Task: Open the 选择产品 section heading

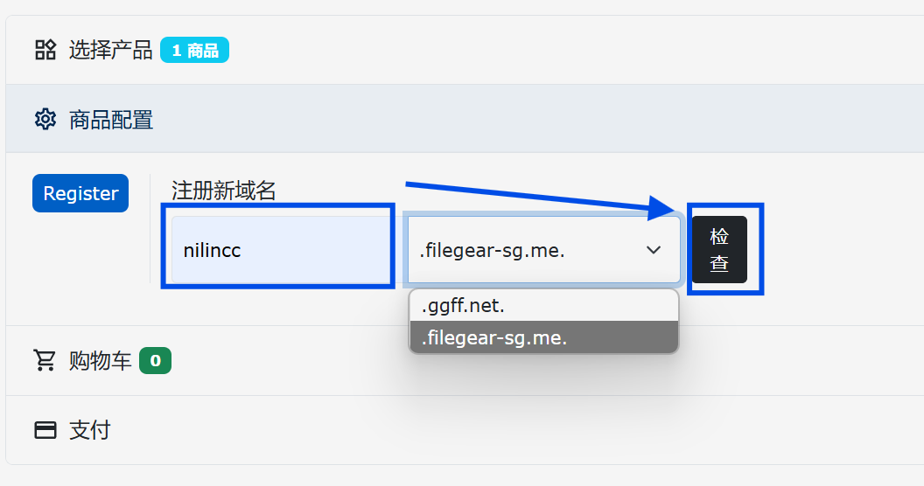Action: (x=110, y=50)
